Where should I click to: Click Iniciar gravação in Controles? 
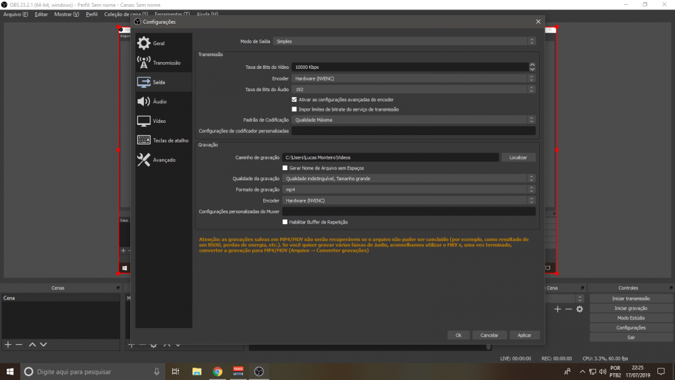coord(630,308)
